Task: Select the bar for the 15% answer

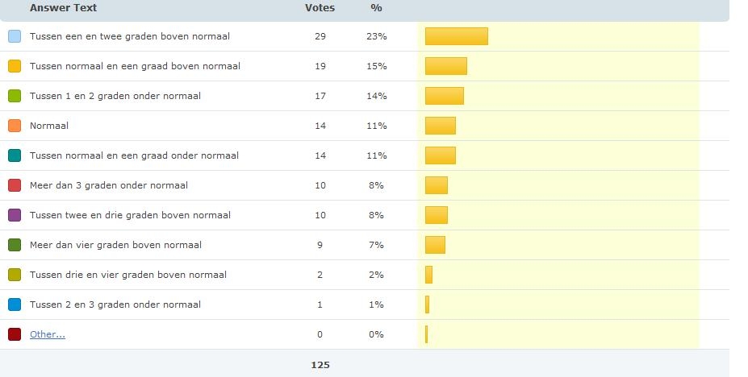Action: click(x=446, y=66)
